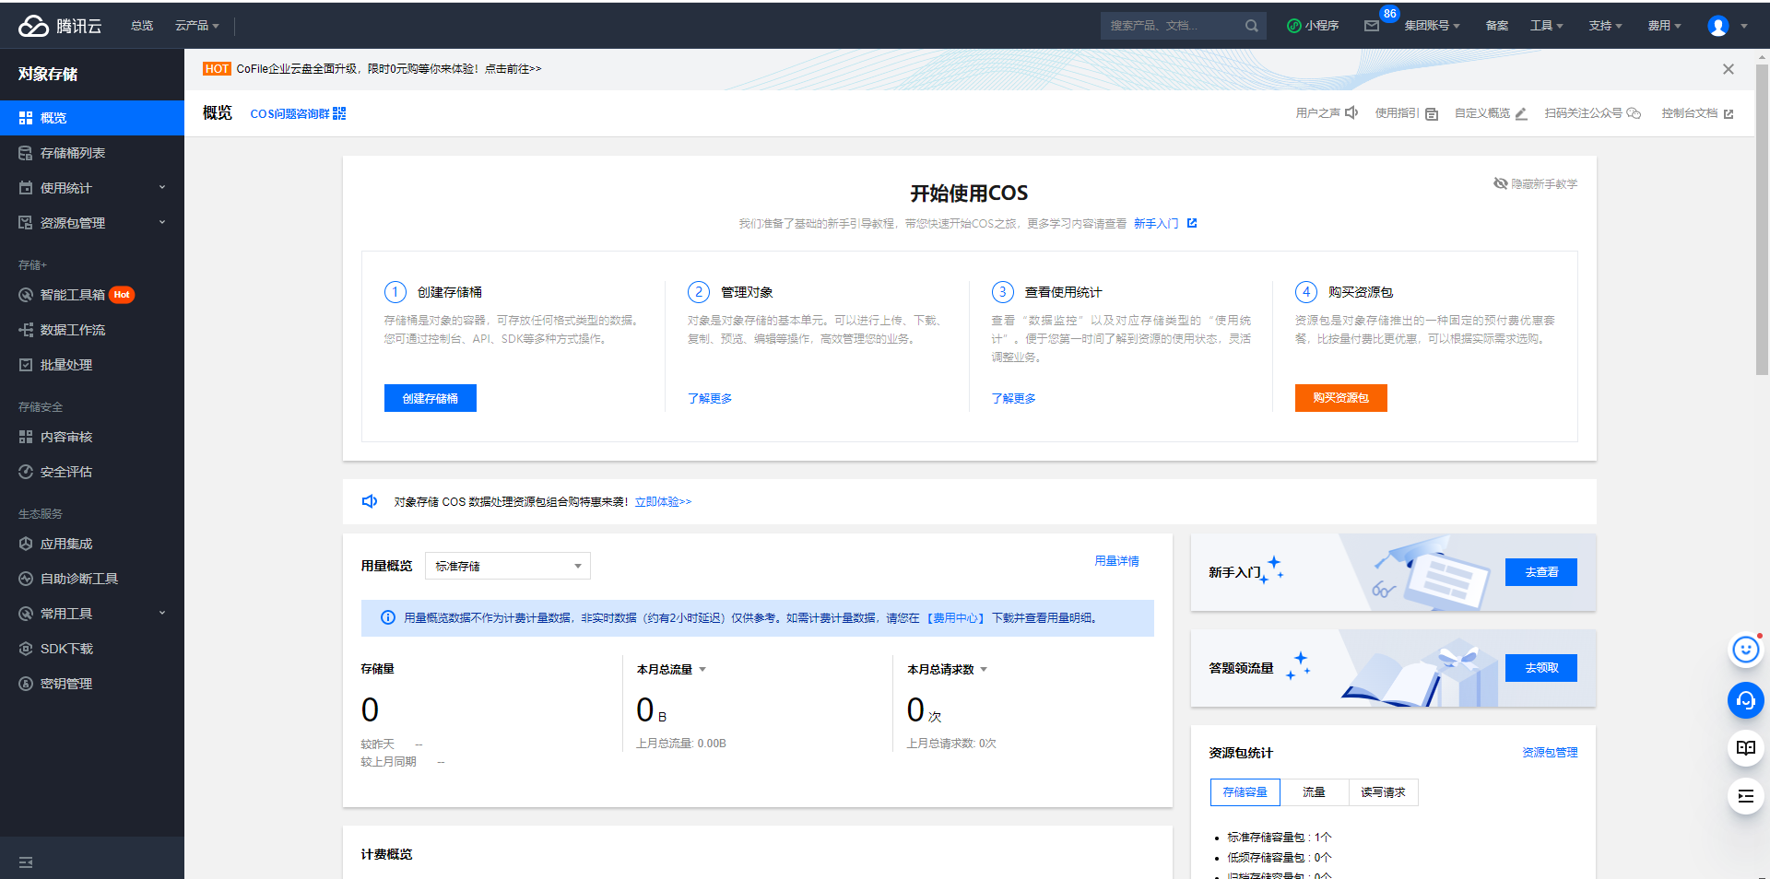Hide the tutorial with 隐藏新手教学

pyautogui.click(x=1536, y=183)
